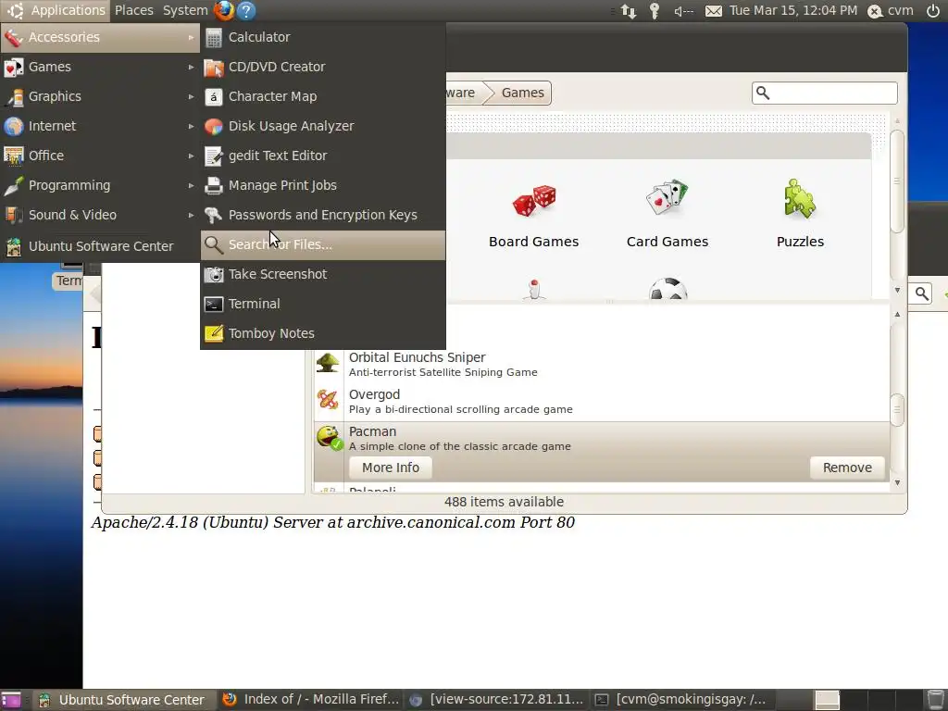Open Passwords and Encryption Keys

tap(323, 215)
